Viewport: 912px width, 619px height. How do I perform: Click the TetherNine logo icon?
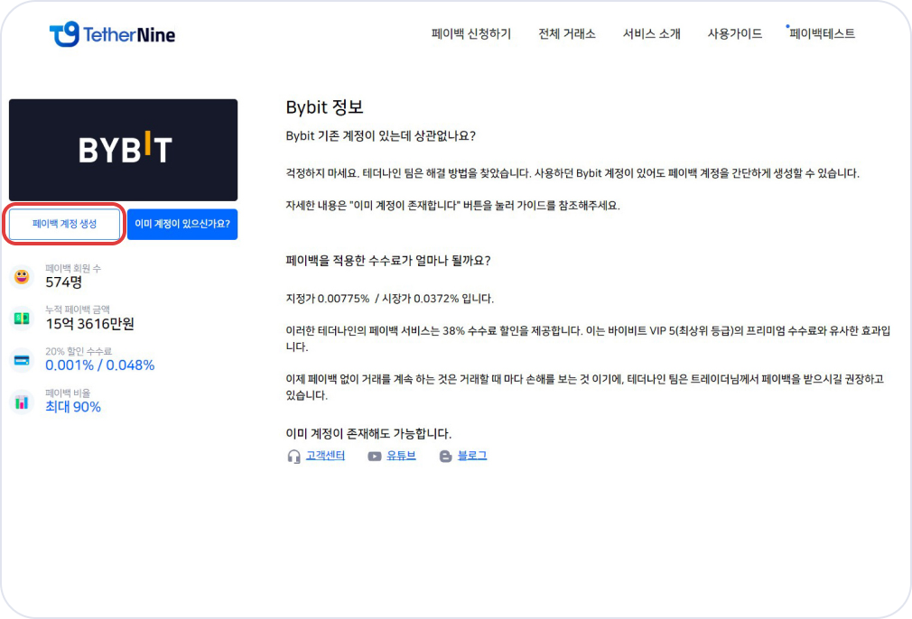[64, 34]
